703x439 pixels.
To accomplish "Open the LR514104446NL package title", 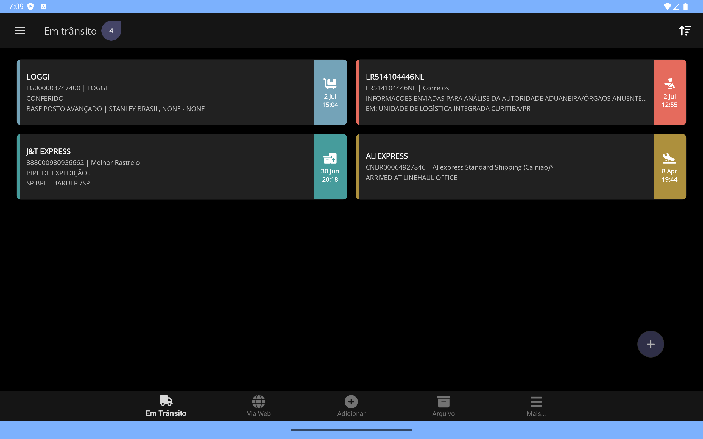I will point(395,77).
